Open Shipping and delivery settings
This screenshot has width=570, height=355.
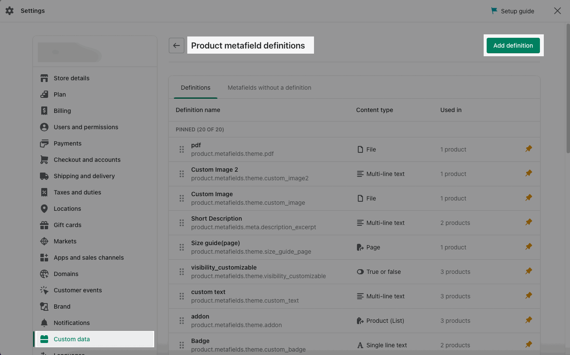[95, 176]
